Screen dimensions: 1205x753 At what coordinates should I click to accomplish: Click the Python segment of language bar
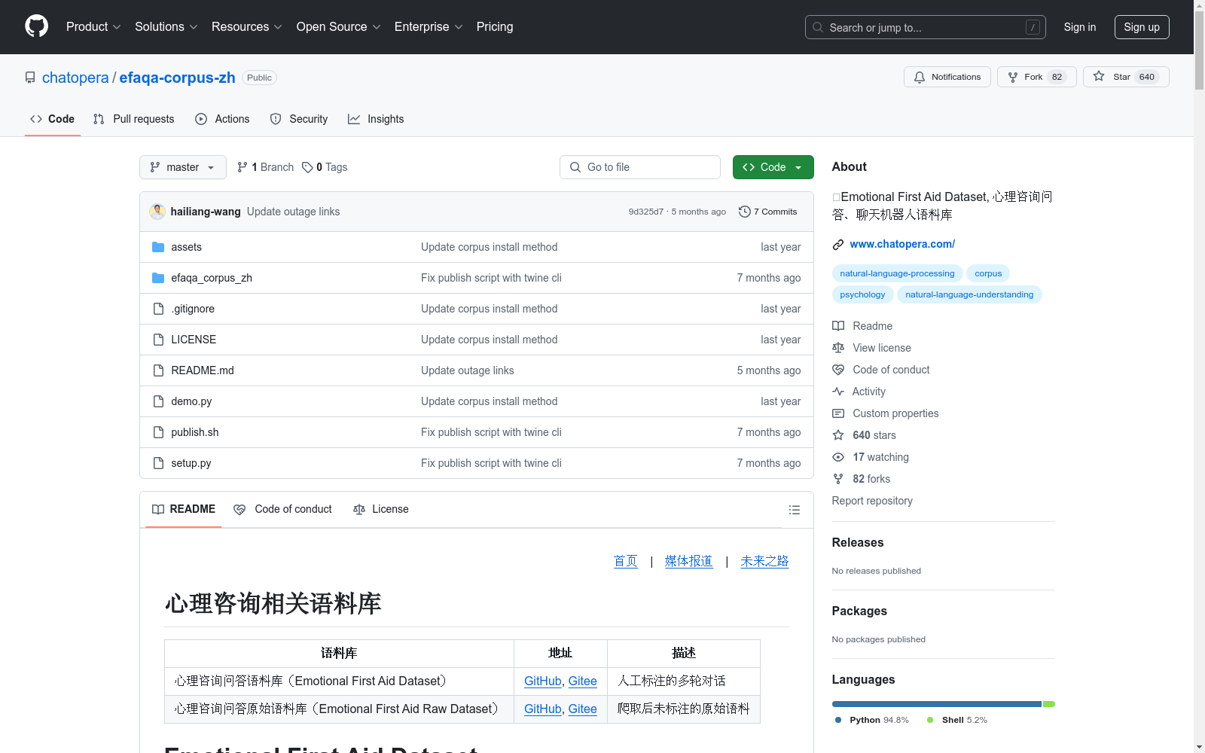936,704
